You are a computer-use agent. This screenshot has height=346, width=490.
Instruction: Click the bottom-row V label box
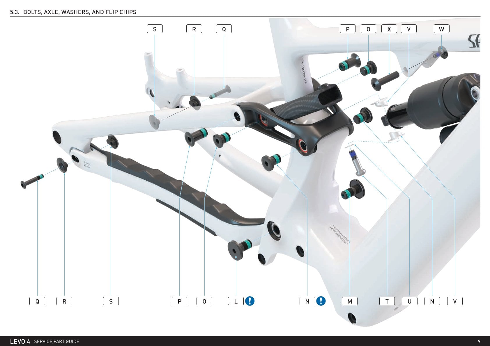tap(455, 301)
